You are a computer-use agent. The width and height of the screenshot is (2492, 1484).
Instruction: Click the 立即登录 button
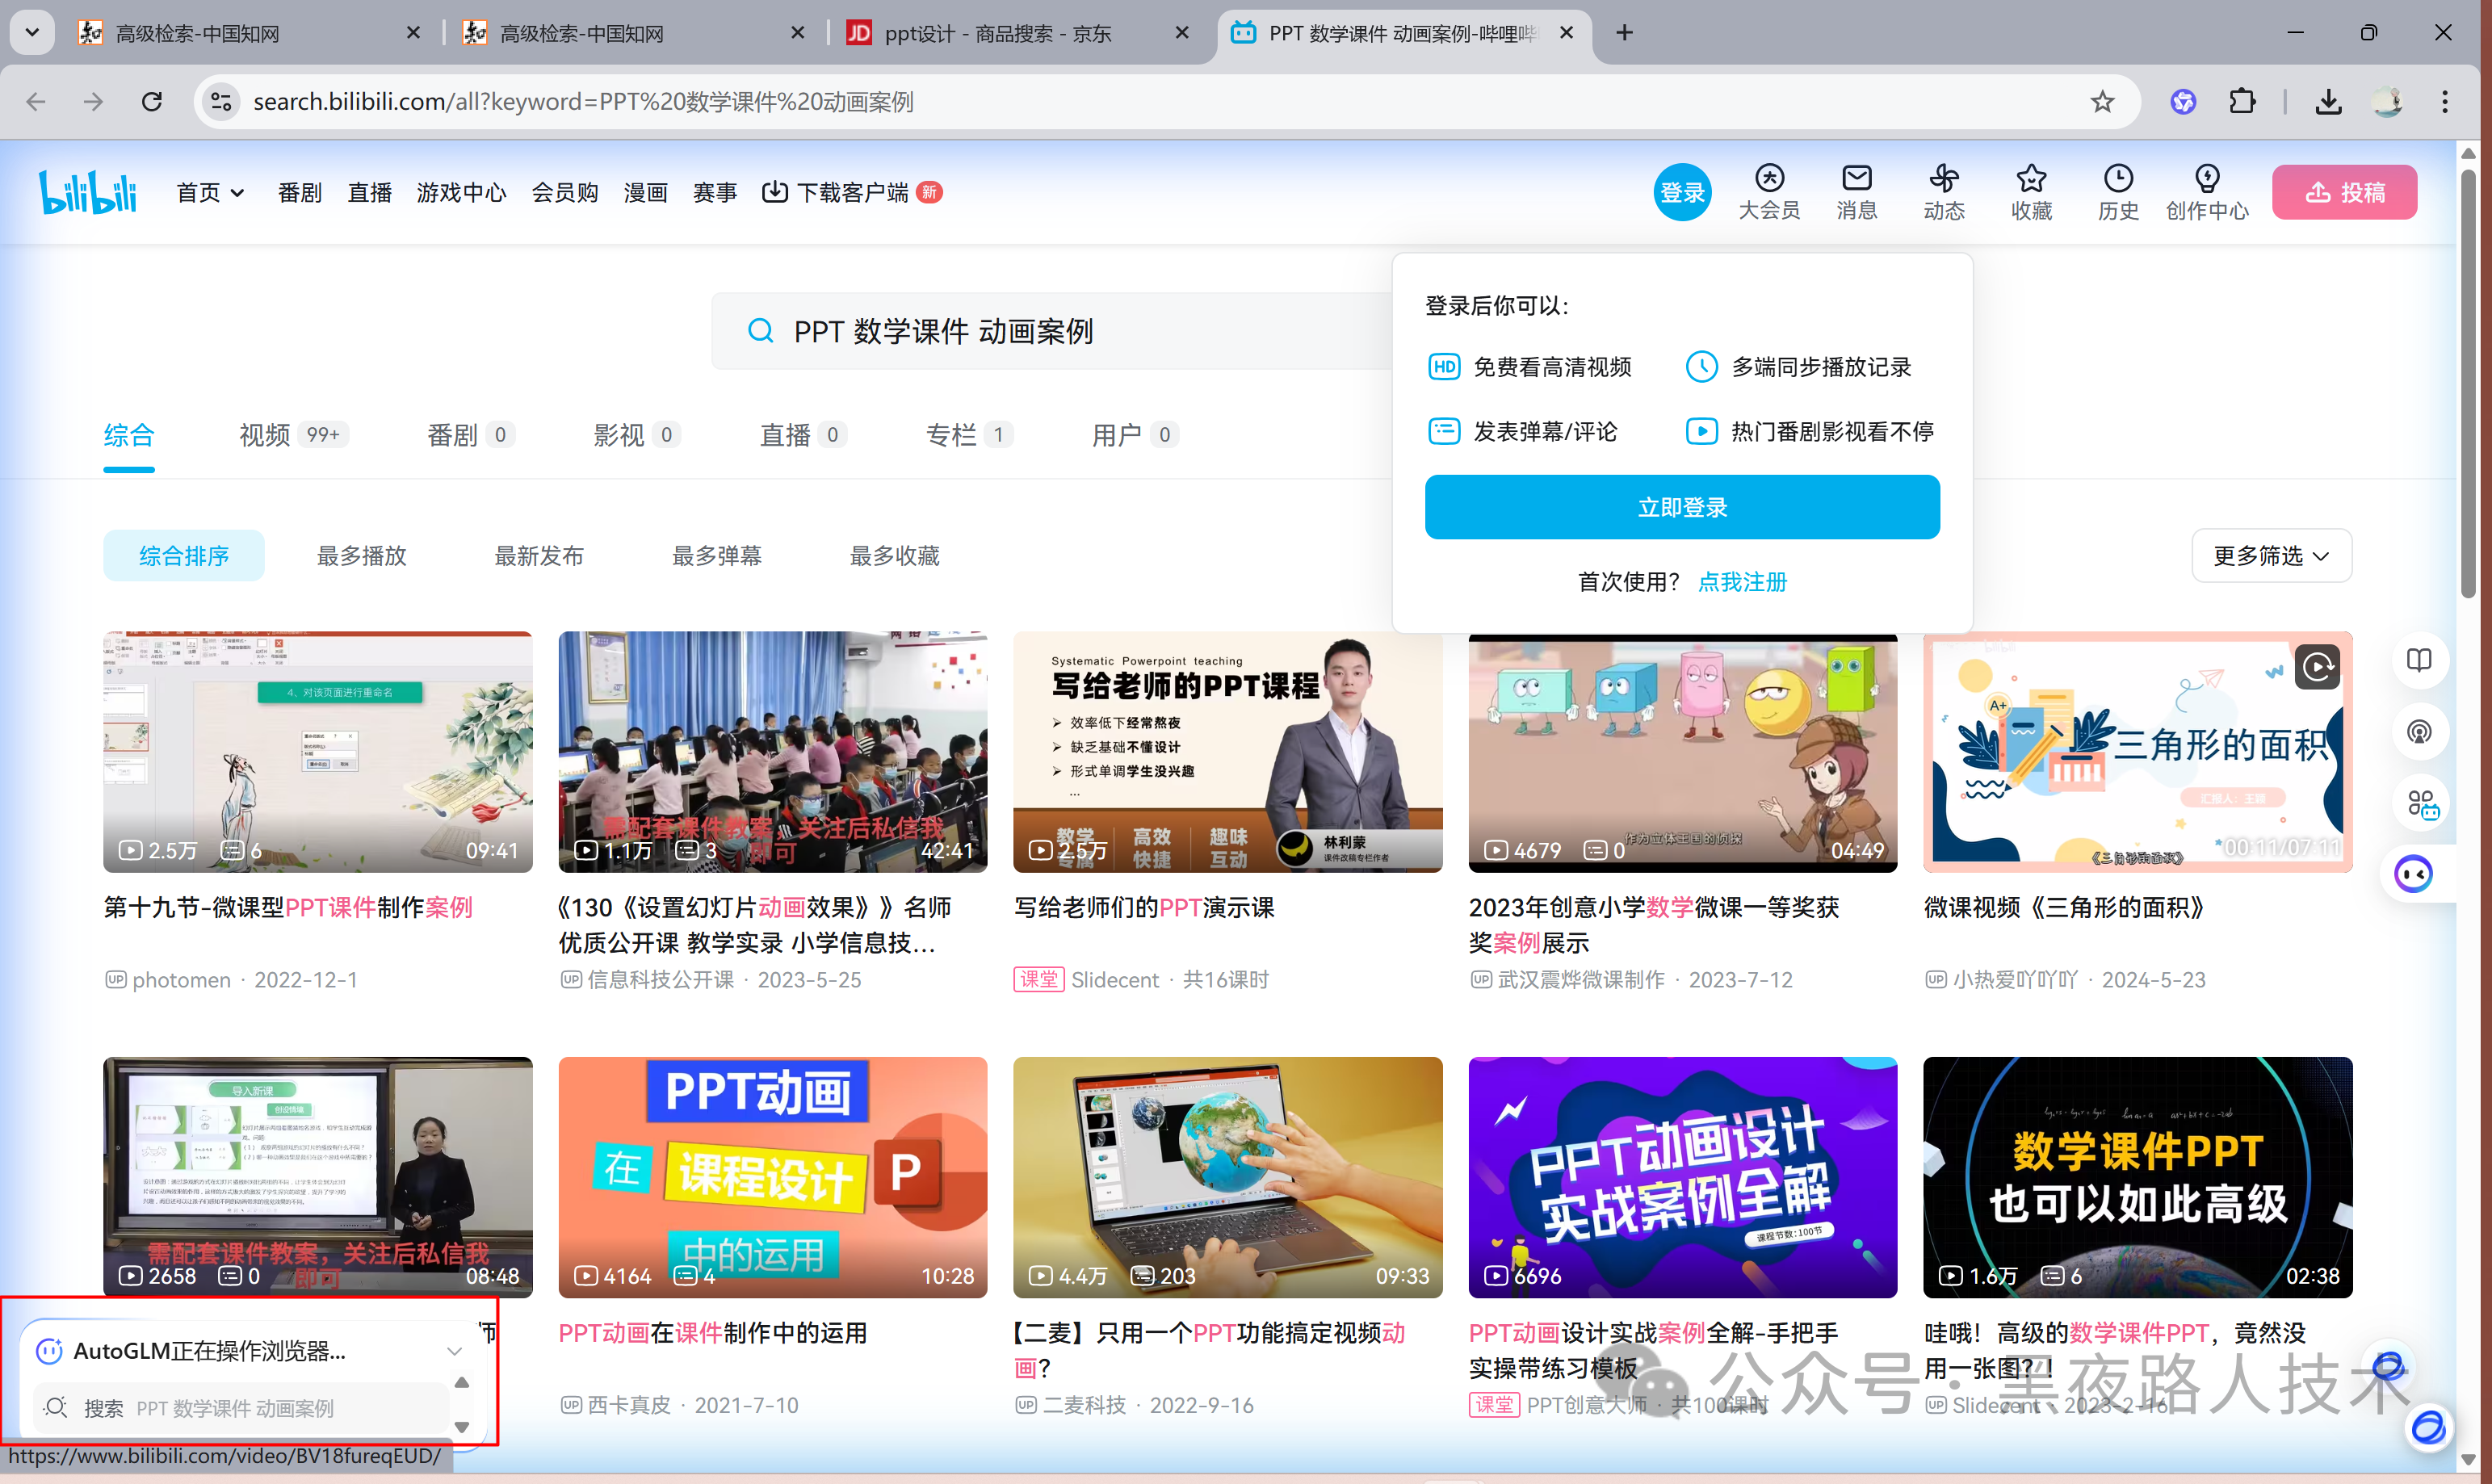(x=1681, y=507)
